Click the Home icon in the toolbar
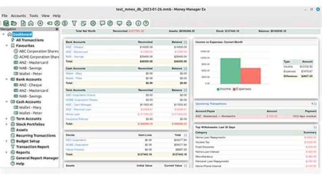This screenshot has height=180, width=322. click(x=31, y=23)
